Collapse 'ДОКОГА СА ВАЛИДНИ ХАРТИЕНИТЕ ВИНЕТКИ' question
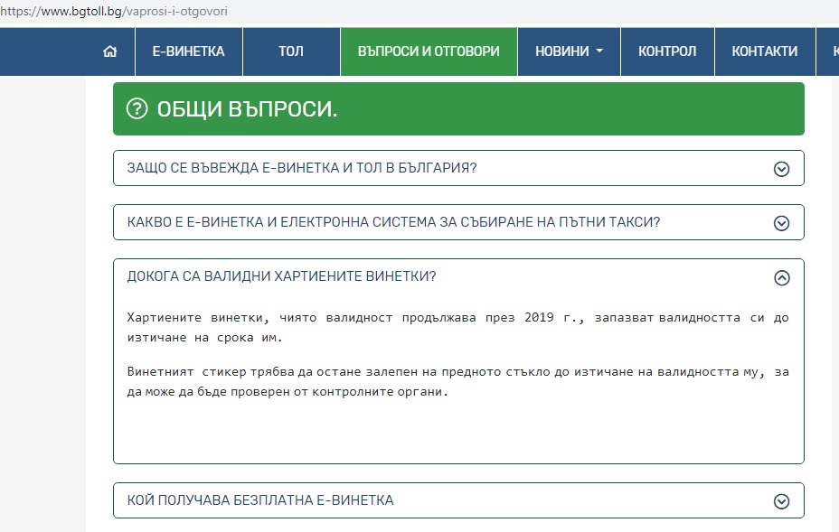Screen dimensions: 839x532 pos(458,276)
